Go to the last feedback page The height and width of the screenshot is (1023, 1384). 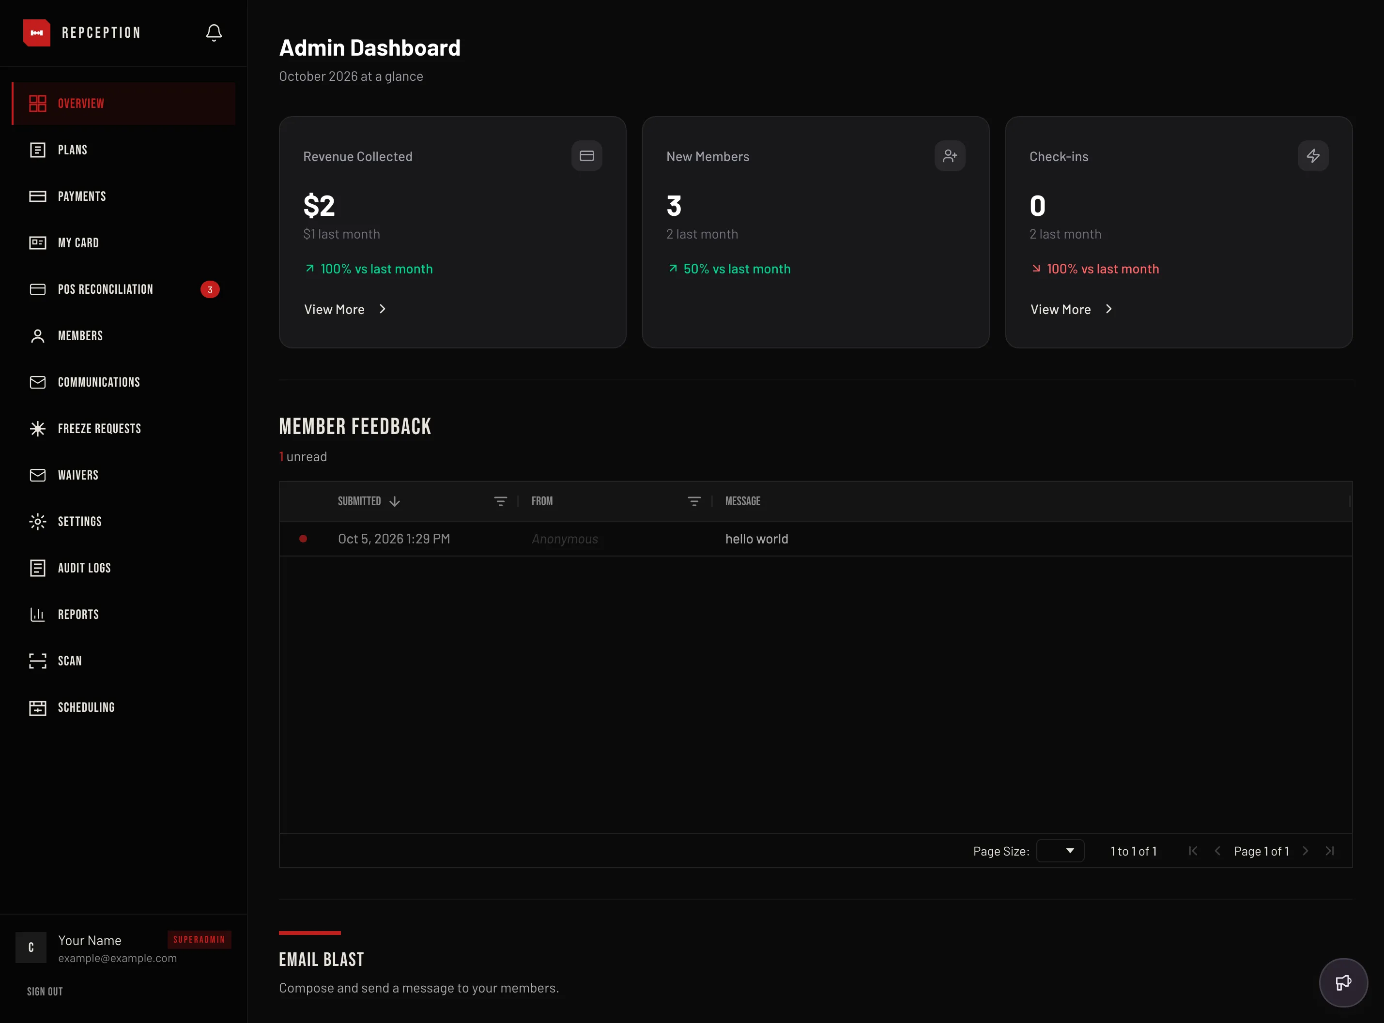(1329, 851)
